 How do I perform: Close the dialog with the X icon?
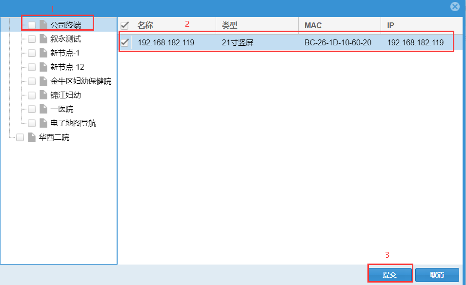click(455, 6)
